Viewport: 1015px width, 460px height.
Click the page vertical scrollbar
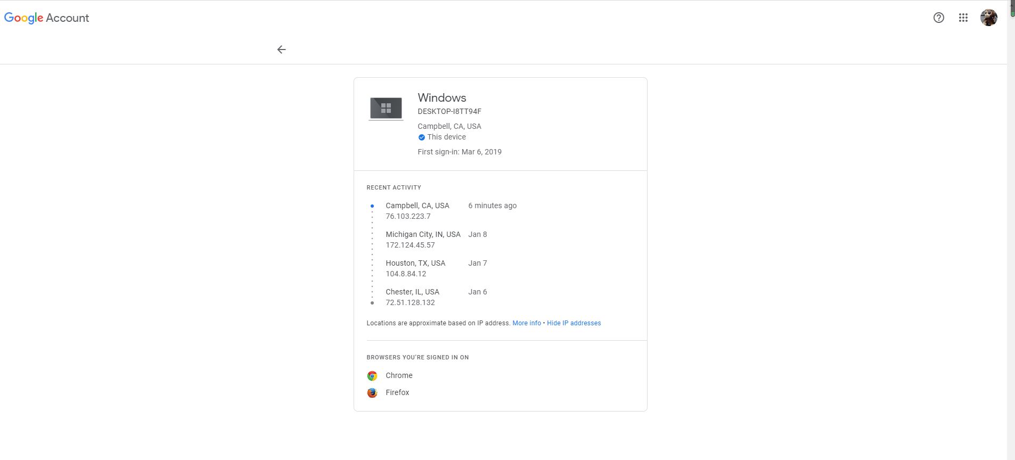(x=1011, y=230)
